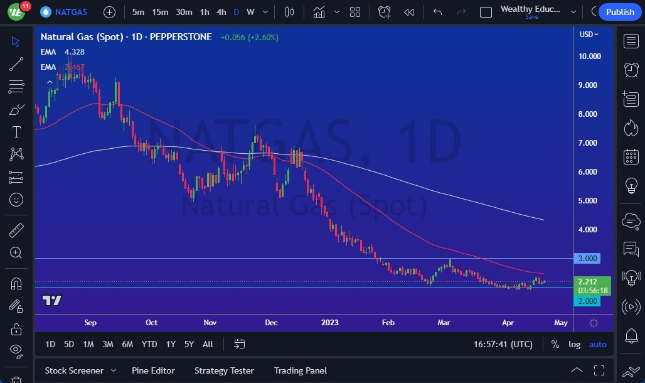Screen dimensions: 645x383
Task: Open the streams broadcast icon
Action: (631, 307)
